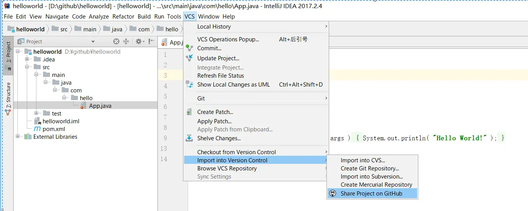Open Browse VCS Repository submenu
The height and width of the screenshot is (211, 528).
pyautogui.click(x=256, y=168)
